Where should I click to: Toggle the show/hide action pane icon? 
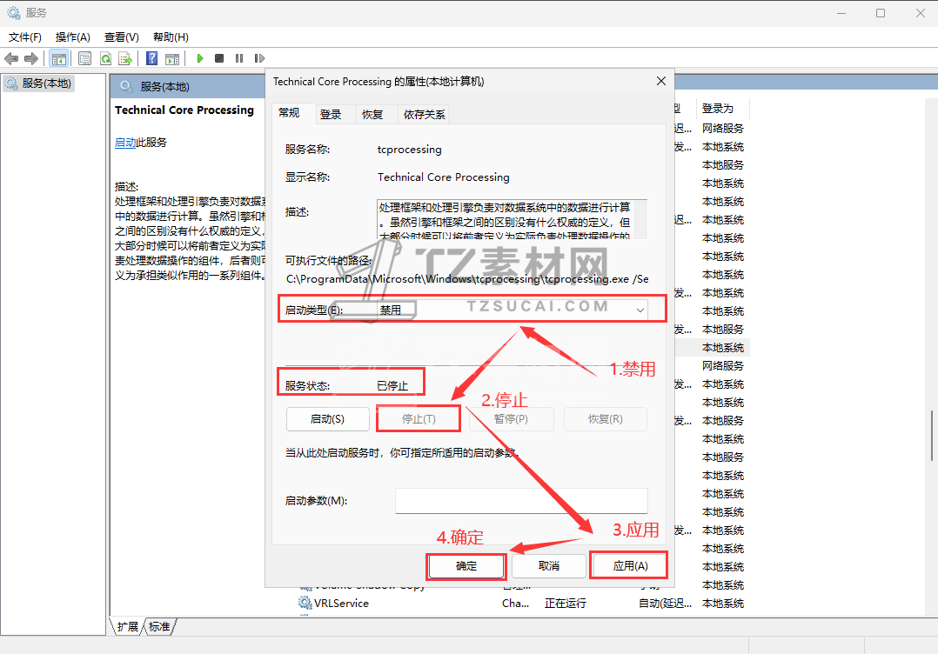[x=172, y=58]
